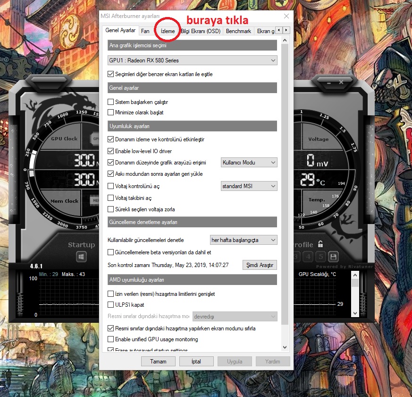The width and height of the screenshot is (412, 397).
Task: Select profile slot 5 in Afterburner
Action: point(321,257)
